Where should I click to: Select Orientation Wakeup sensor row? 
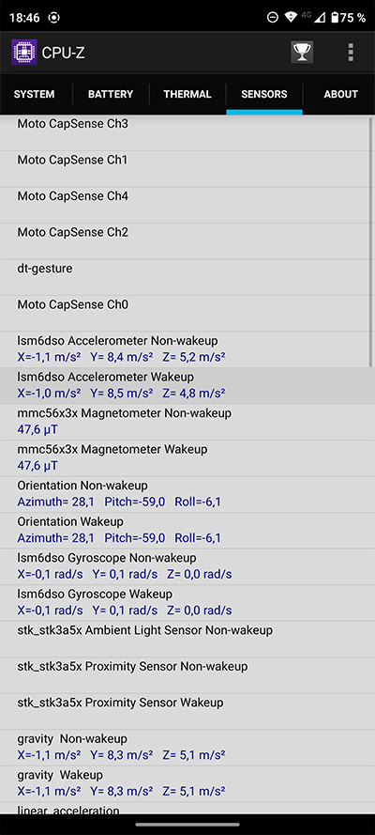click(x=187, y=531)
